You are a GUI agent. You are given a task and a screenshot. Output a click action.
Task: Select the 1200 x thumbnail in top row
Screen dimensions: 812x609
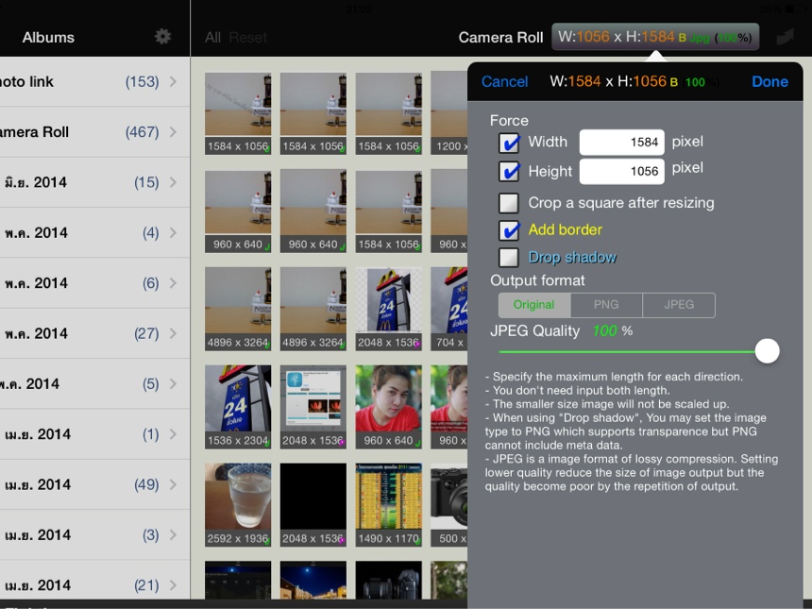pos(449,113)
